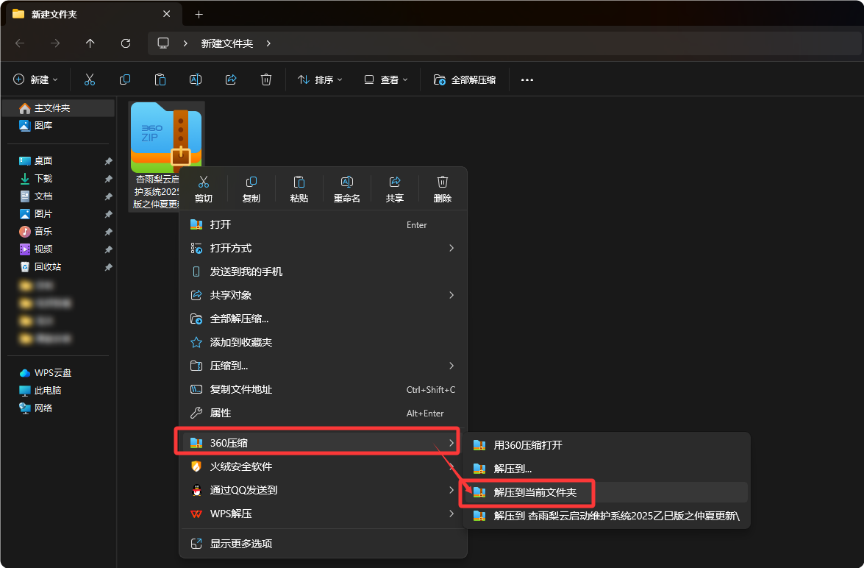Open 桌面 in the sidebar
The width and height of the screenshot is (864, 568).
(x=58, y=161)
